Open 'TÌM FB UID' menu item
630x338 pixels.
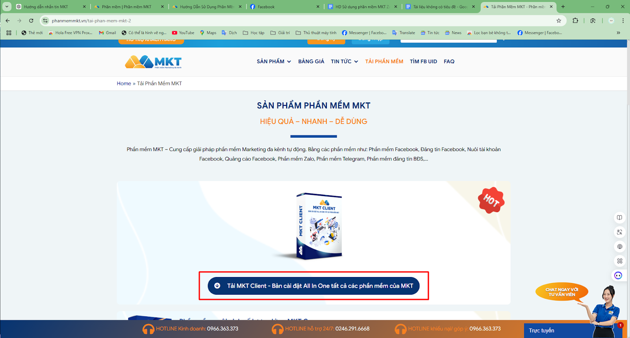click(423, 61)
